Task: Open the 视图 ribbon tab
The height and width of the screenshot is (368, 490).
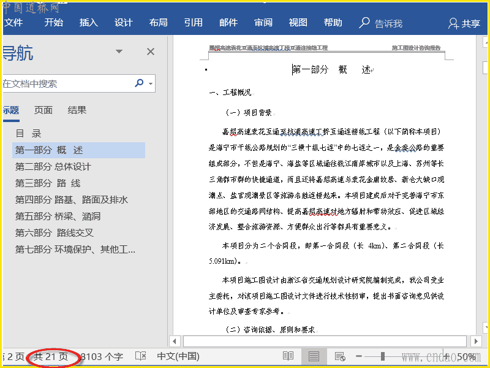Action: pos(298,23)
